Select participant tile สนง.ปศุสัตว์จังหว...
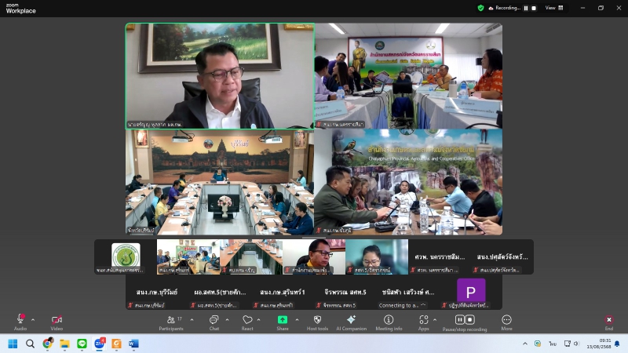 tap(502, 257)
